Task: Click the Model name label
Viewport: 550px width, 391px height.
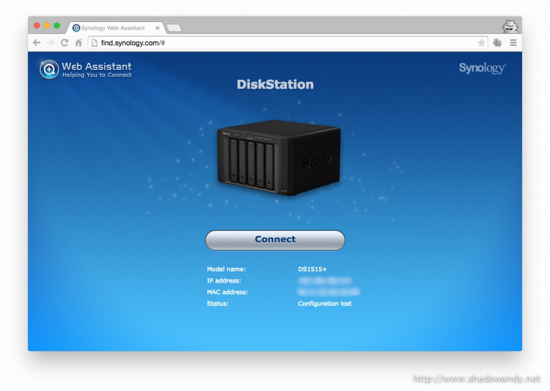Action: pyautogui.click(x=226, y=269)
